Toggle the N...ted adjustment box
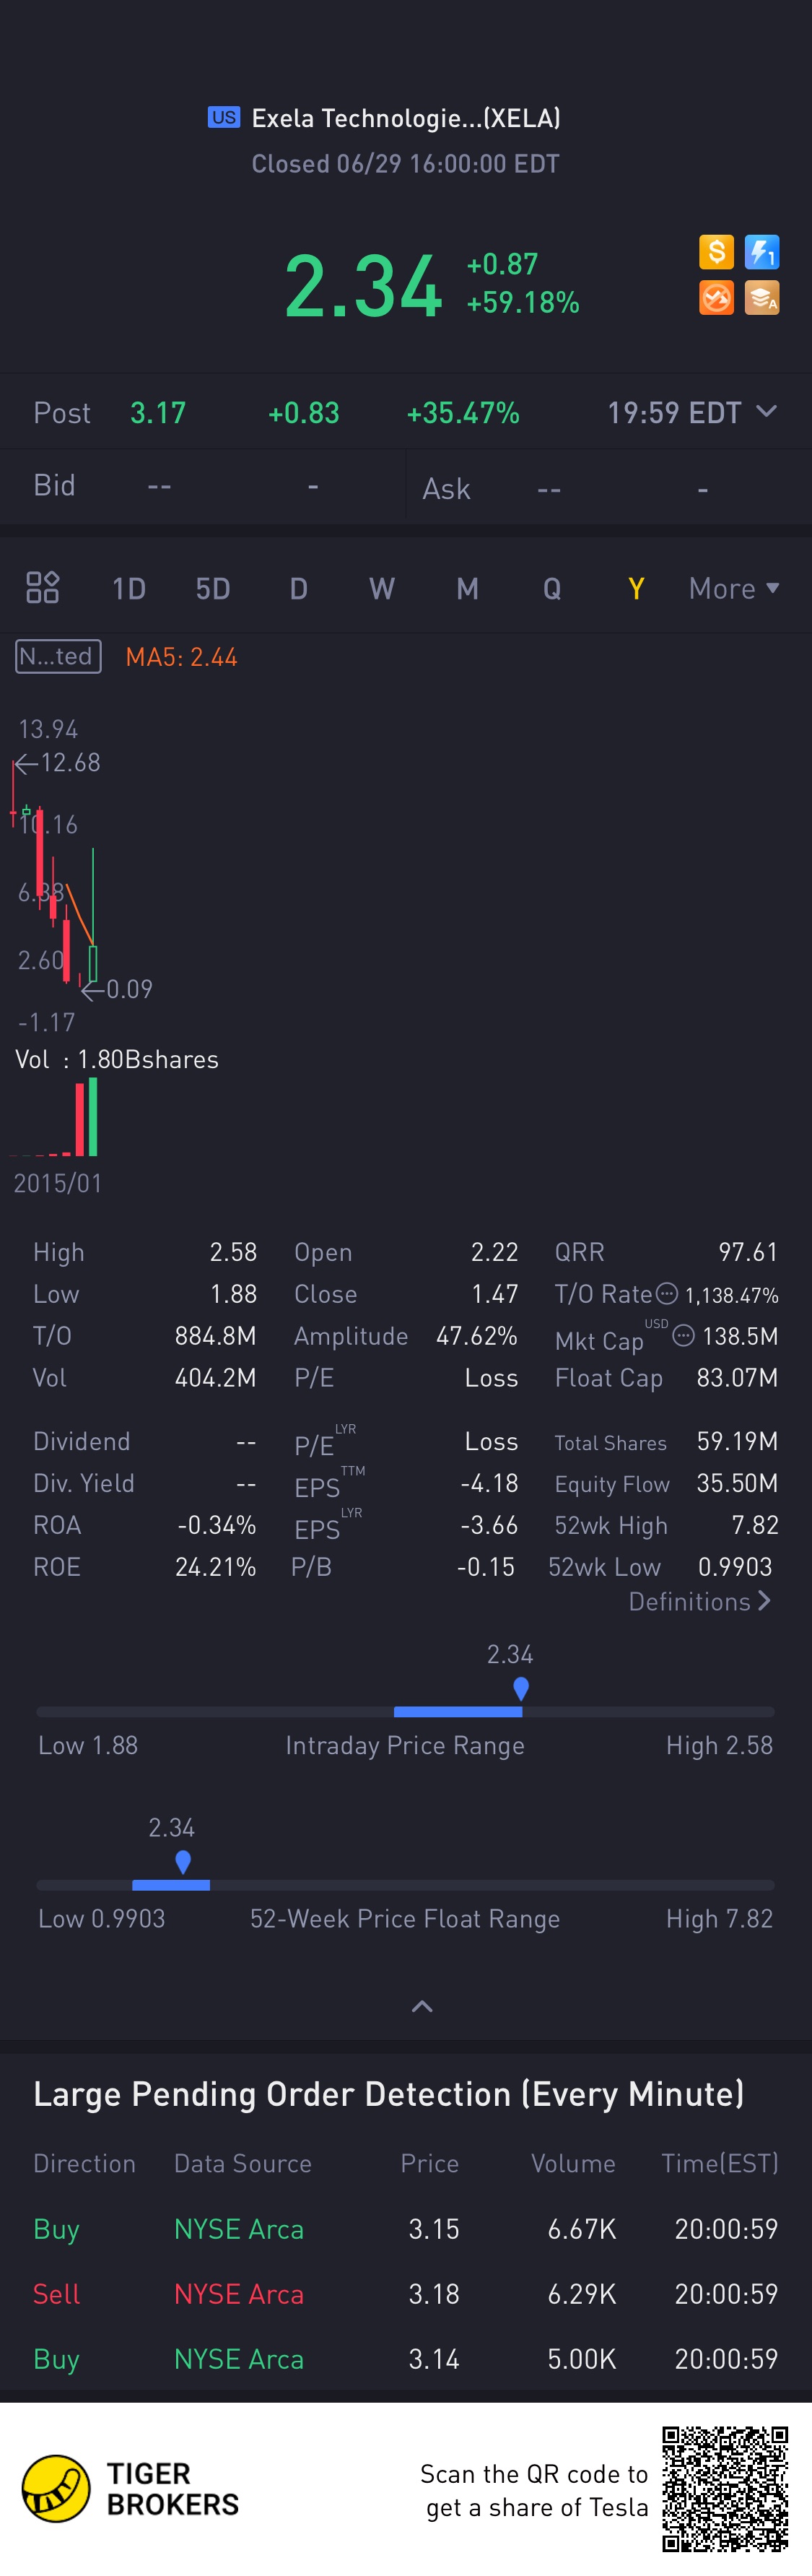Screen dimensions: 812x2576 pos(58,656)
